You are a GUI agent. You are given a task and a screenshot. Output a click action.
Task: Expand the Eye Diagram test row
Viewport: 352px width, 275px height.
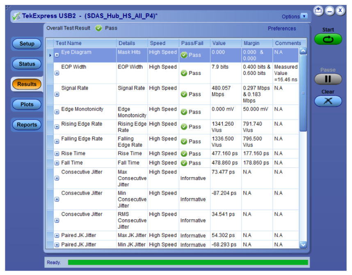[x=57, y=55]
